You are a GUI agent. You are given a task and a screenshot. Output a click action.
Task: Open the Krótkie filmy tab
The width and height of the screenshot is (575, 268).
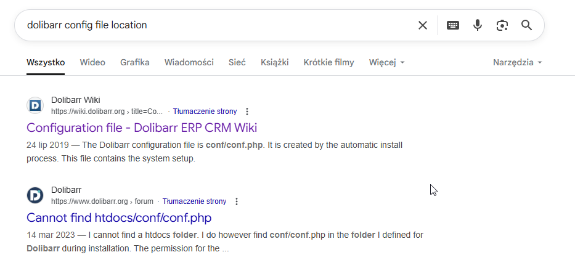click(x=328, y=62)
